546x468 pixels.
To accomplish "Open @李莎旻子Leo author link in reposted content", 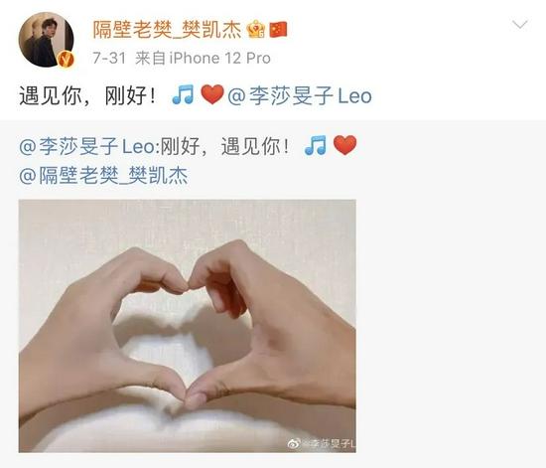I will pos(87,146).
